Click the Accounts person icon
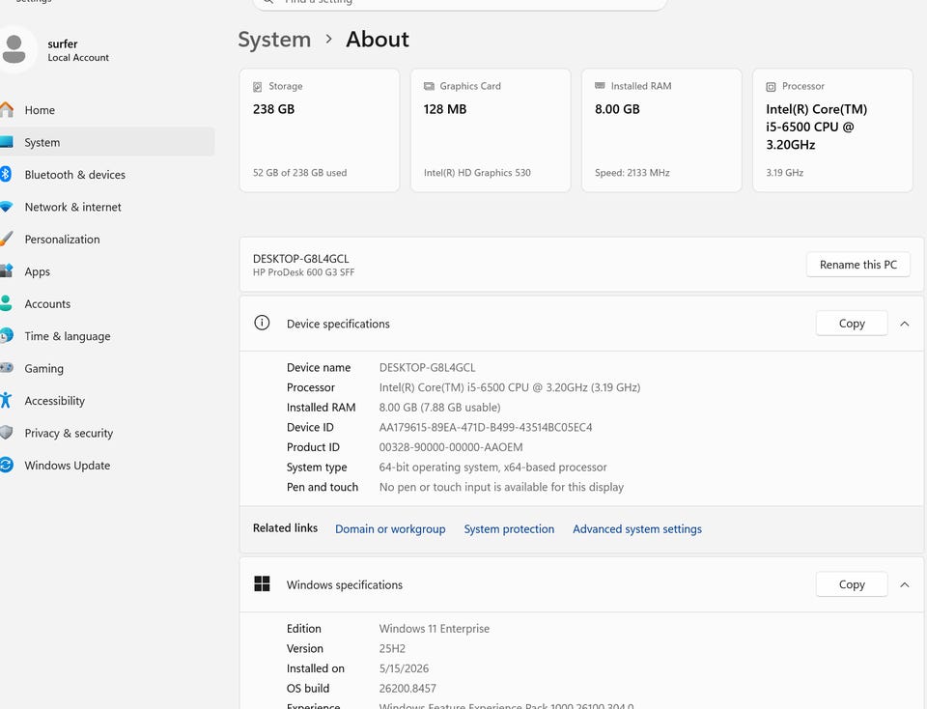Image resolution: width=927 pixels, height=709 pixels. [x=6, y=303]
